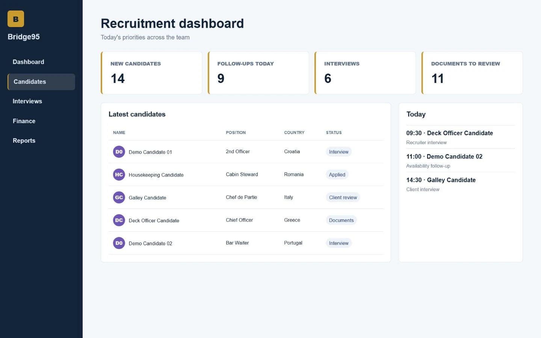
Task: Click the "Availability follow-up" note
Action: [428, 166]
